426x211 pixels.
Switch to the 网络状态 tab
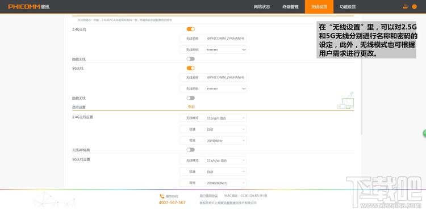[x=262, y=7]
